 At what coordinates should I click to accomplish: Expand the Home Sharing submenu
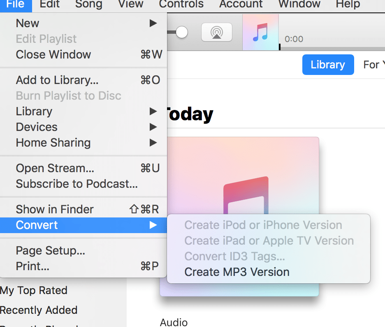[53, 142]
